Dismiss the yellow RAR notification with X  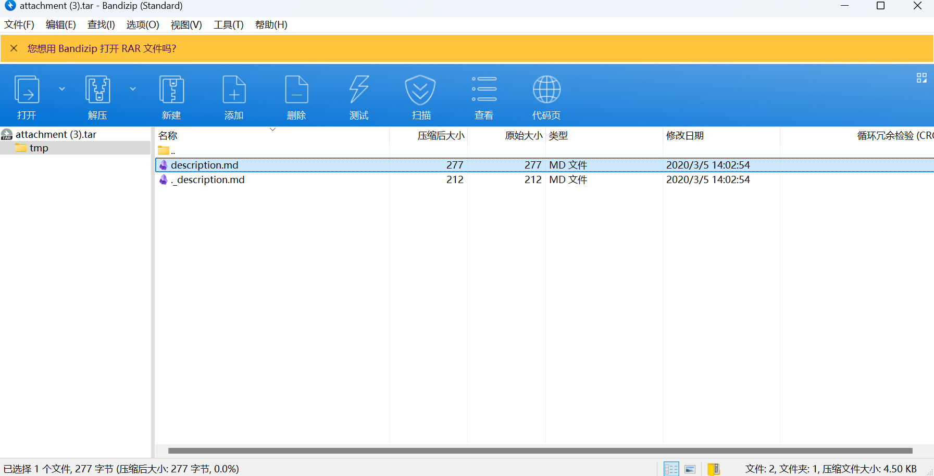tap(14, 48)
